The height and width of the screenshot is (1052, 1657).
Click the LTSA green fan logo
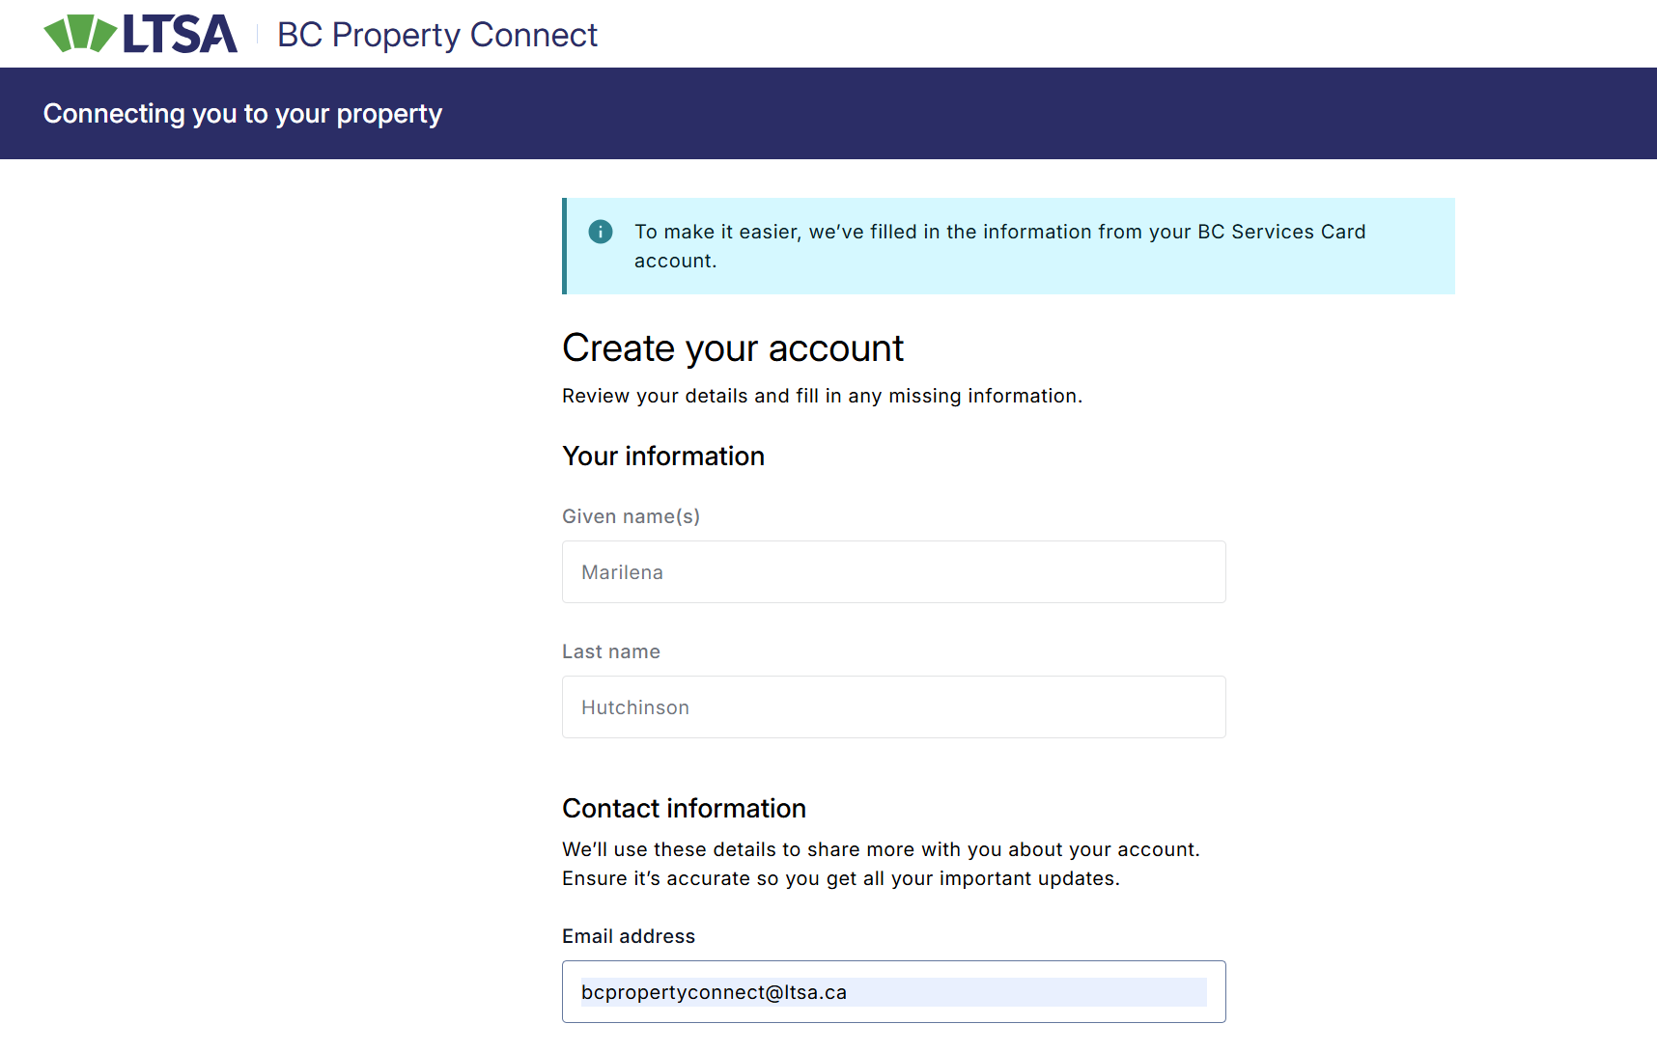tap(80, 34)
